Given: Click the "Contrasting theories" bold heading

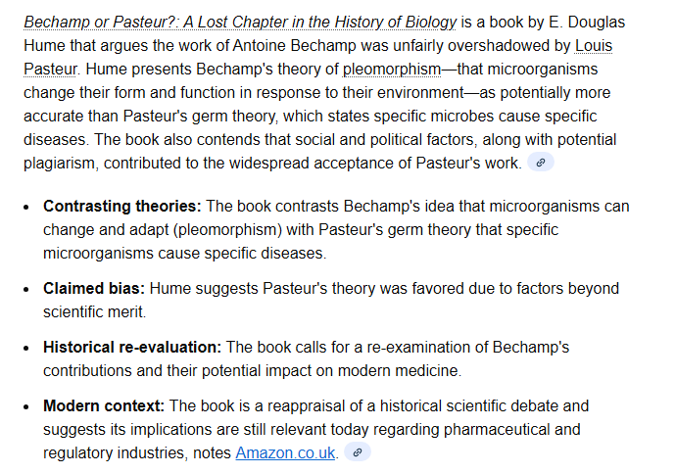Looking at the screenshot, I should (x=122, y=207).
